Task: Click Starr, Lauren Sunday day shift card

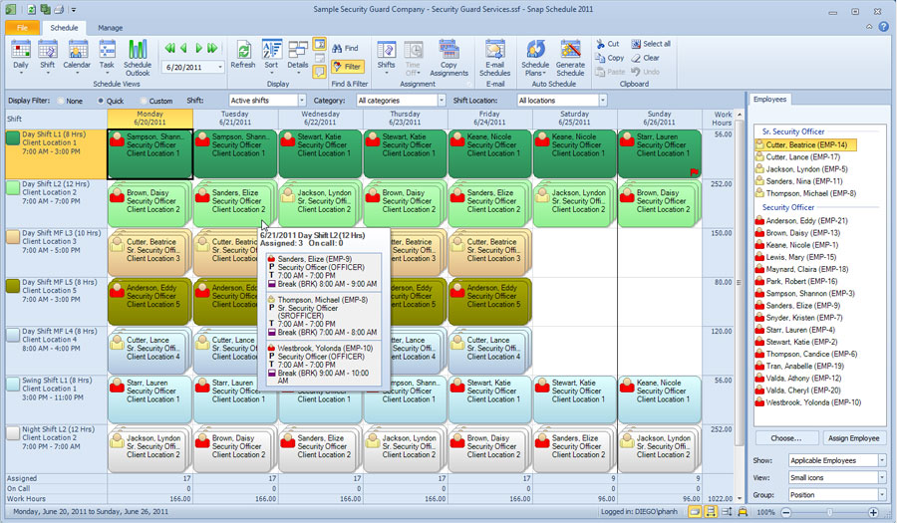Action: [660, 153]
